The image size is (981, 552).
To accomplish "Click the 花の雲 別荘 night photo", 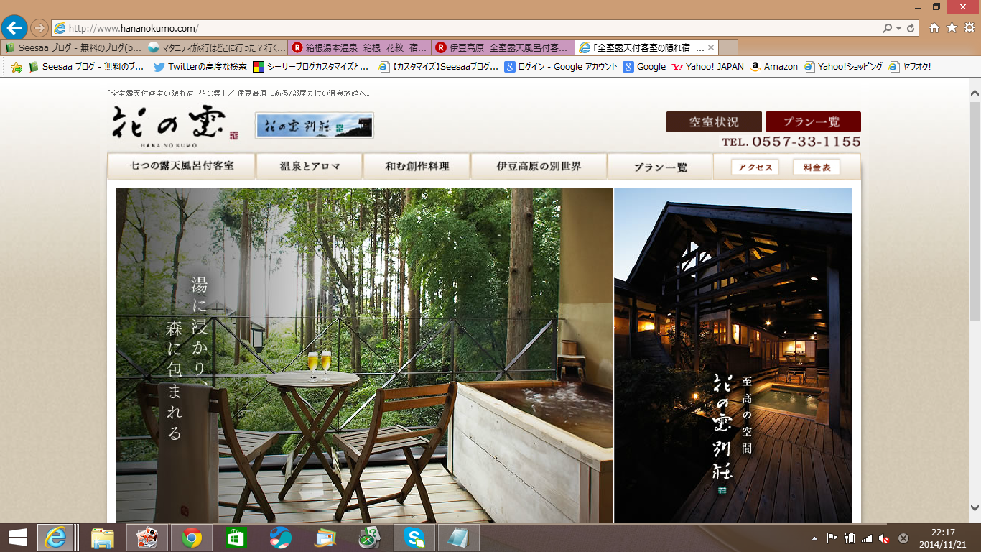I will [x=733, y=355].
